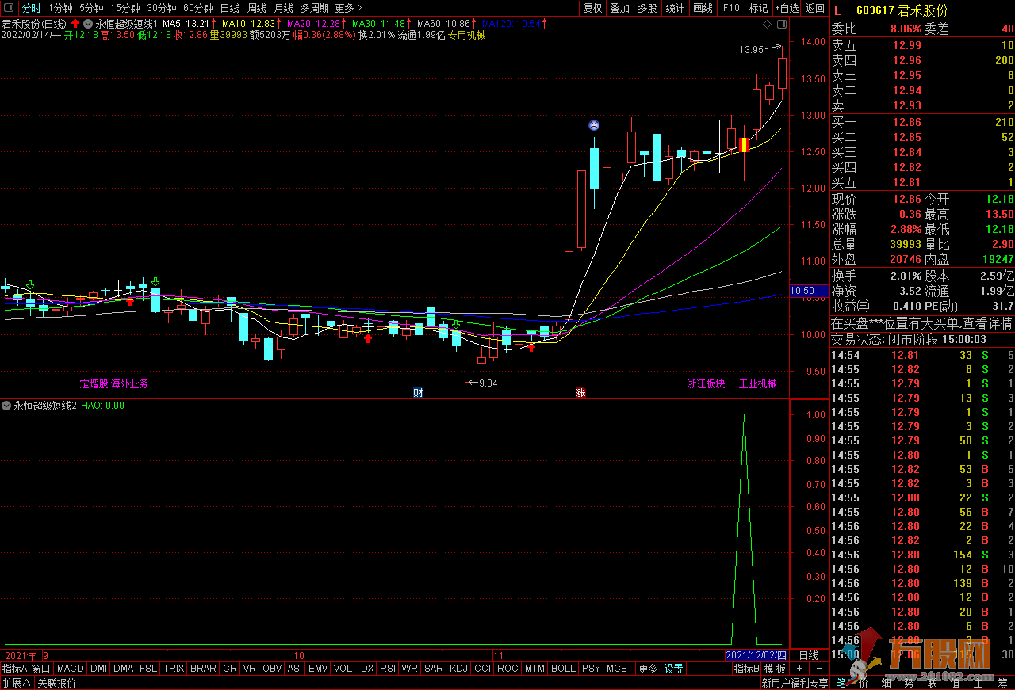
Task: Open 更多 indicators in bottom bar
Action: (648, 669)
